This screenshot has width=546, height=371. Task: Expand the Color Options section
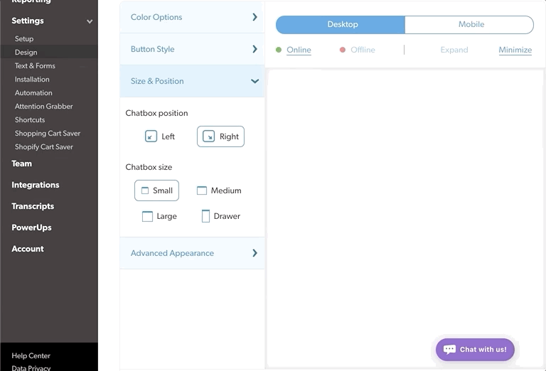coord(192,17)
